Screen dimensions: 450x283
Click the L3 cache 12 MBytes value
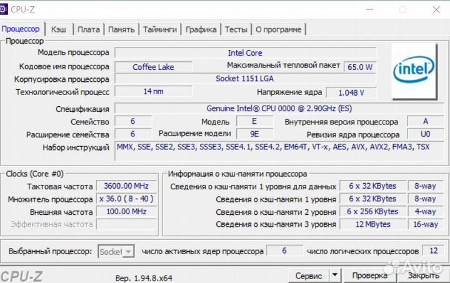coord(372,224)
